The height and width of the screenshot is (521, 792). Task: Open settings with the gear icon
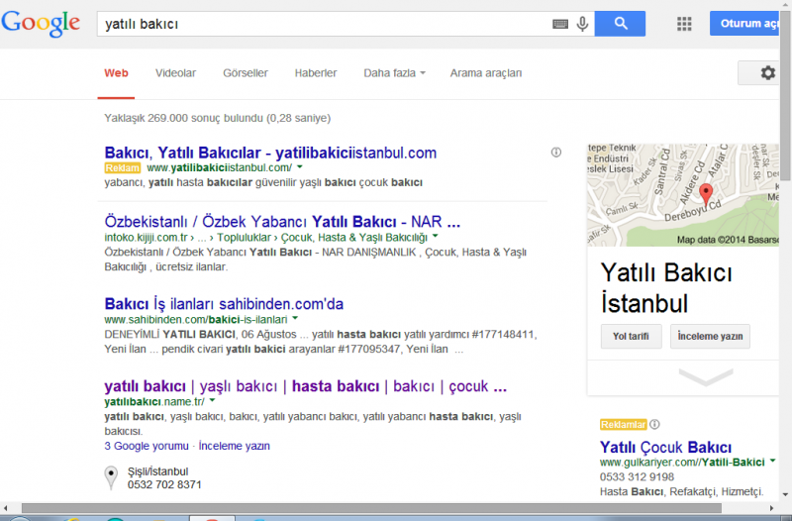(767, 73)
